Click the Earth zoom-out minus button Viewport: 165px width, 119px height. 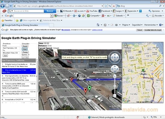tap(115, 96)
